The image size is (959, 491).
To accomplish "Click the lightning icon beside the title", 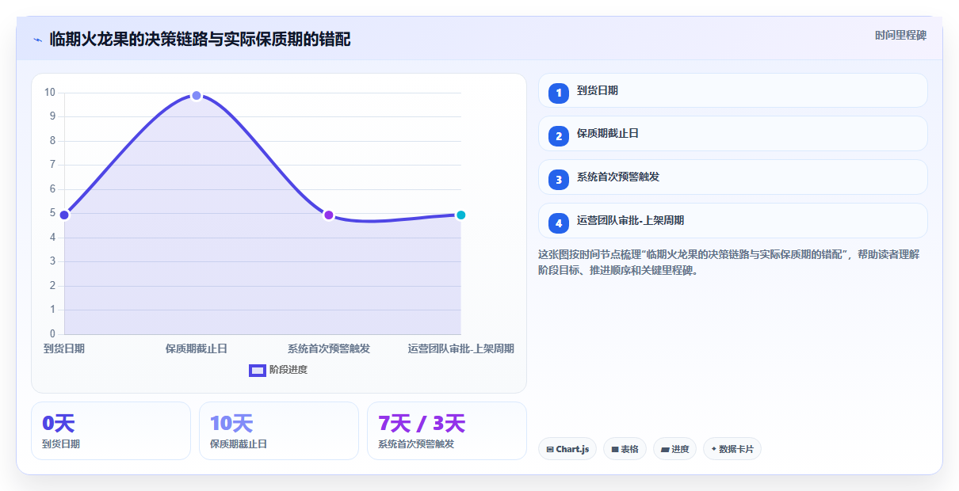I will click(x=37, y=40).
